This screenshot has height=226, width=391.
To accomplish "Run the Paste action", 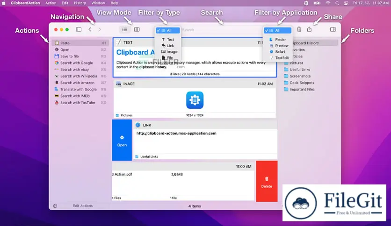I will pos(80,43).
